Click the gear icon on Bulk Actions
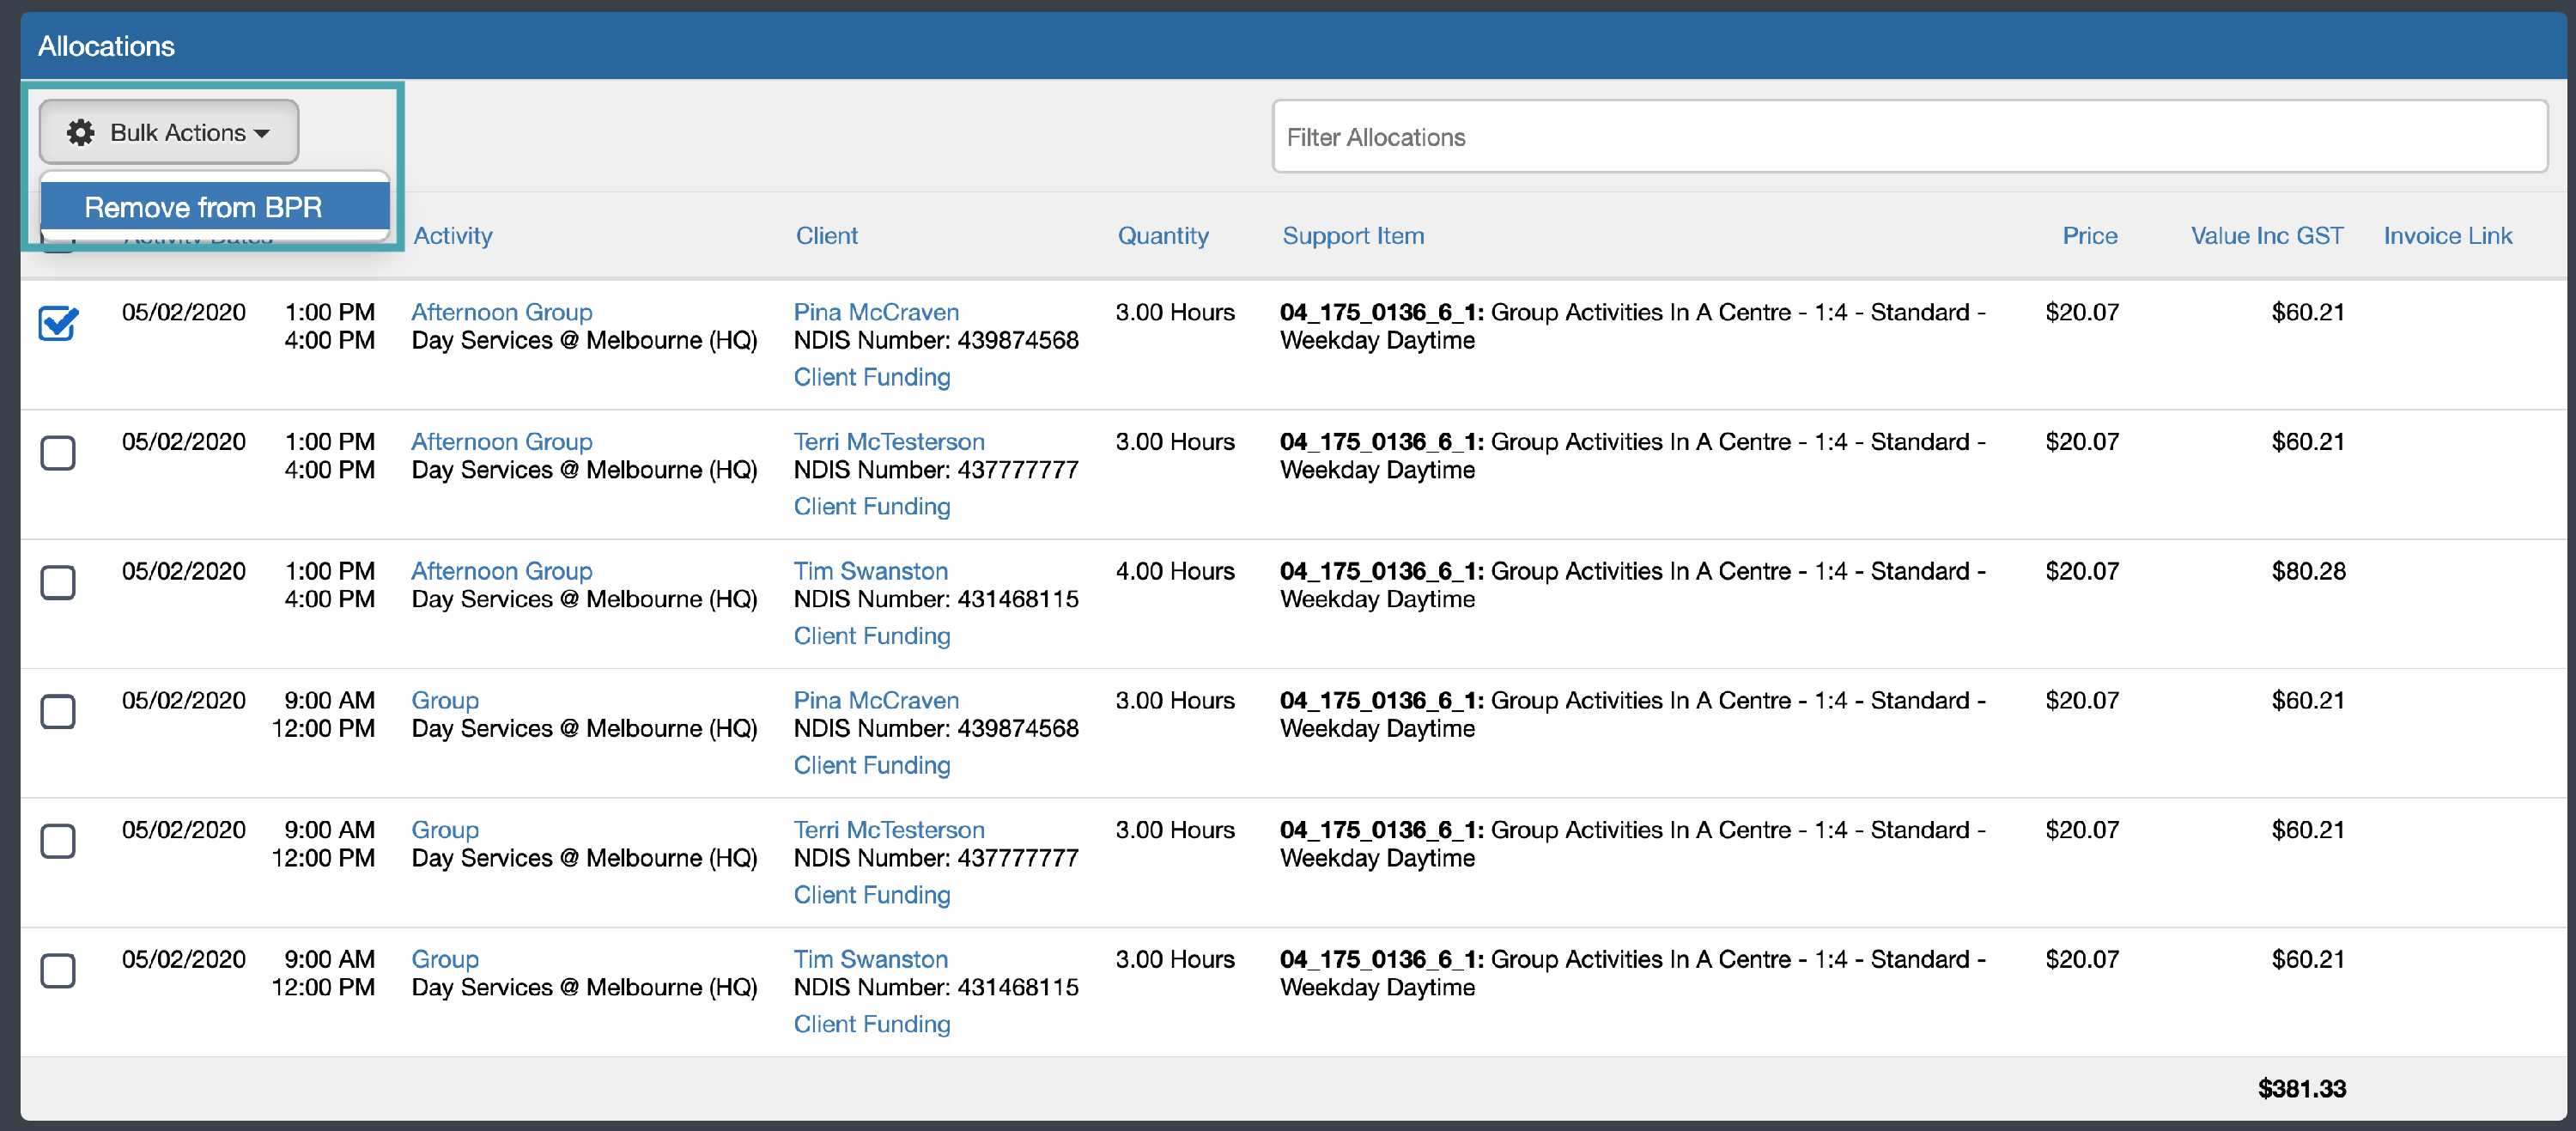The image size is (2576, 1131). (x=80, y=131)
